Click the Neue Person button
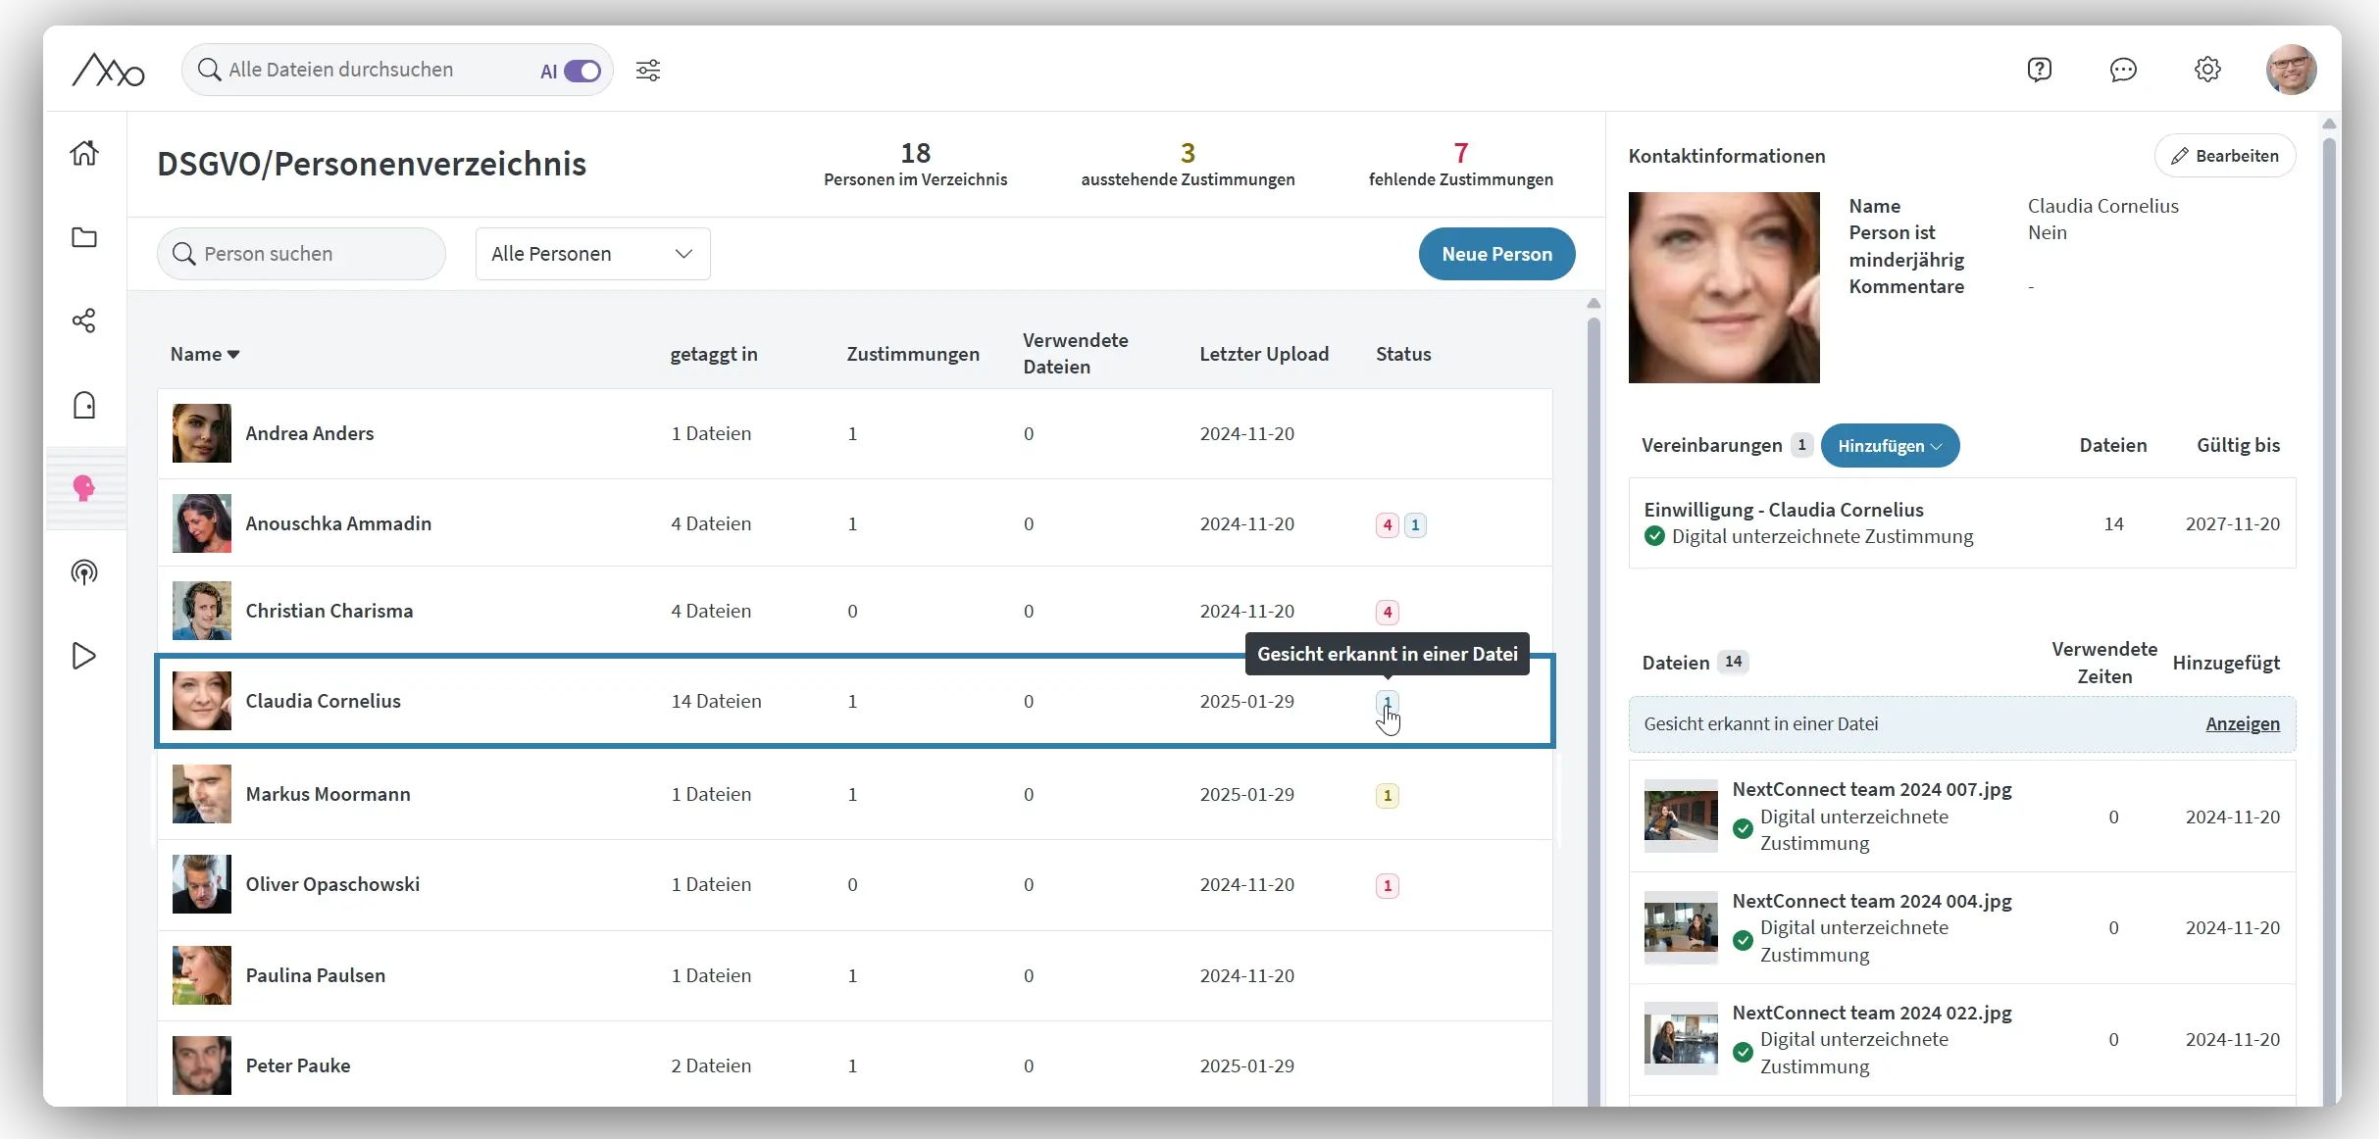 1496,254
